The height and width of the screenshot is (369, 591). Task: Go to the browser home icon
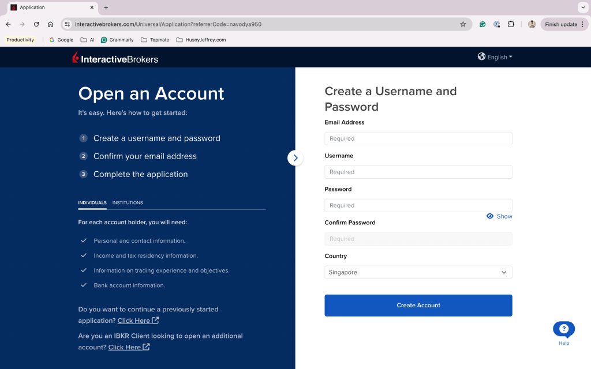(50, 24)
